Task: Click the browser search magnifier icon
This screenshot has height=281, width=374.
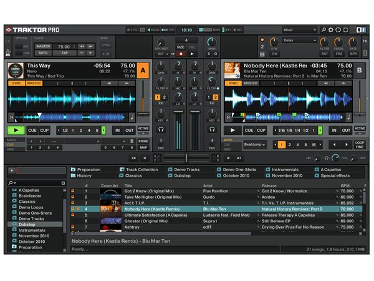Action: coord(11,183)
